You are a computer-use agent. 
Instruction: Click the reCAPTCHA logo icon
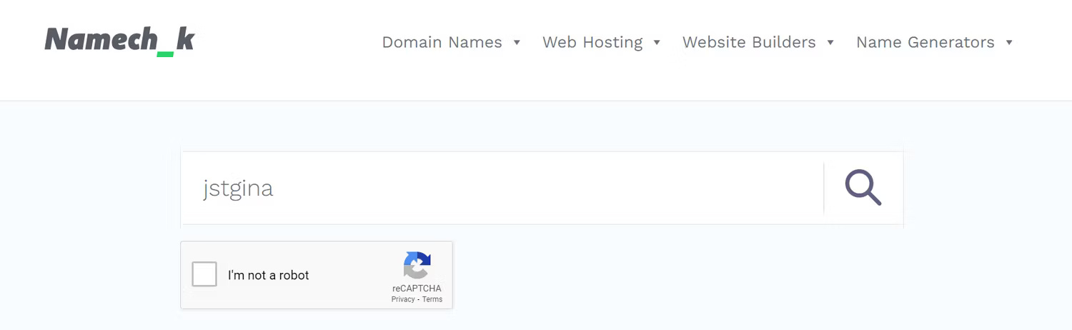coord(417,265)
